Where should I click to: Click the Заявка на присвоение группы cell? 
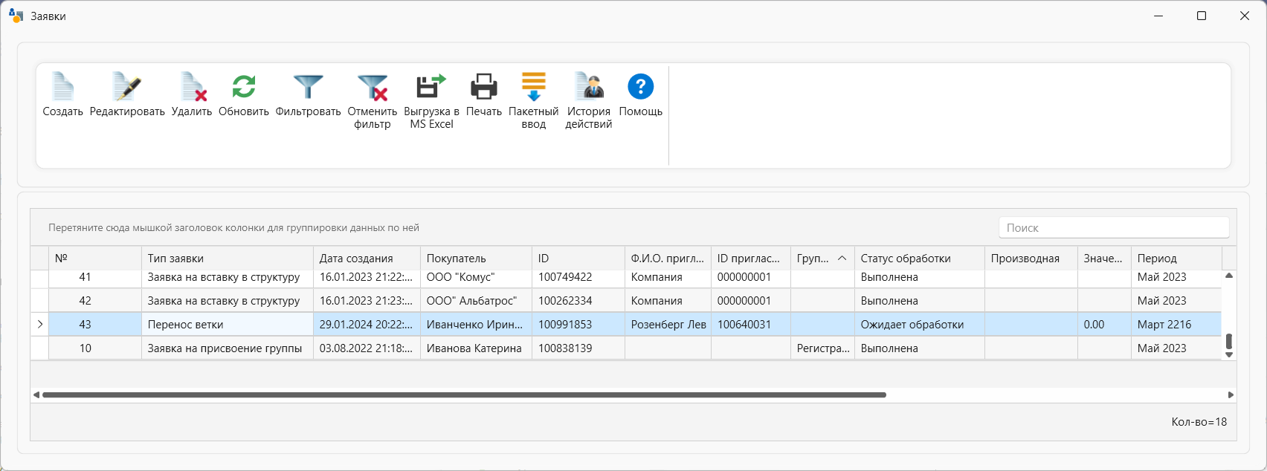pos(228,348)
